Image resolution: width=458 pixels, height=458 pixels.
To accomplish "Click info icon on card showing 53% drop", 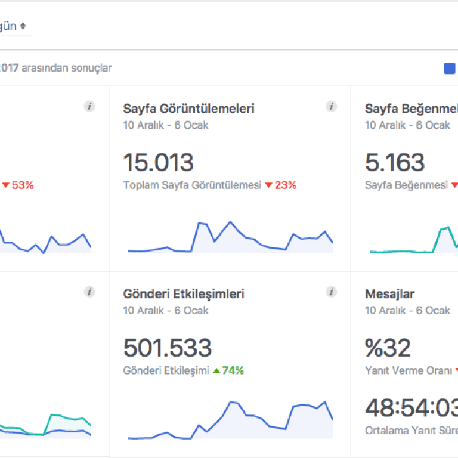I will [x=89, y=107].
